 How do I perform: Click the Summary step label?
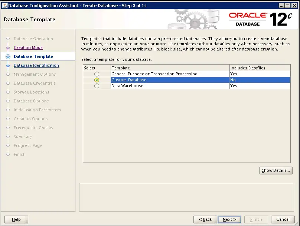click(23, 137)
